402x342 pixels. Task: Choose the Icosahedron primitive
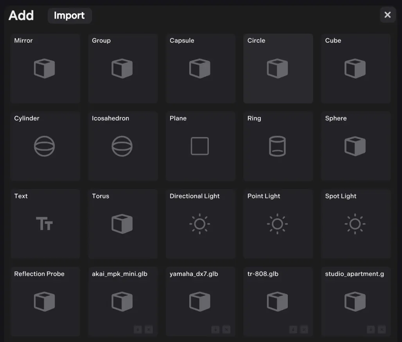(x=122, y=146)
